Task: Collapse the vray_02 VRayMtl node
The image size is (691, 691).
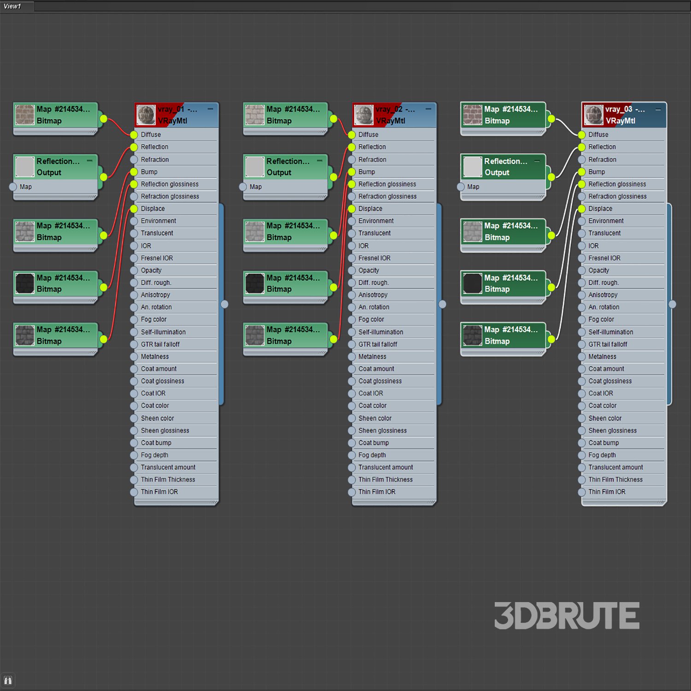Action: pos(428,109)
